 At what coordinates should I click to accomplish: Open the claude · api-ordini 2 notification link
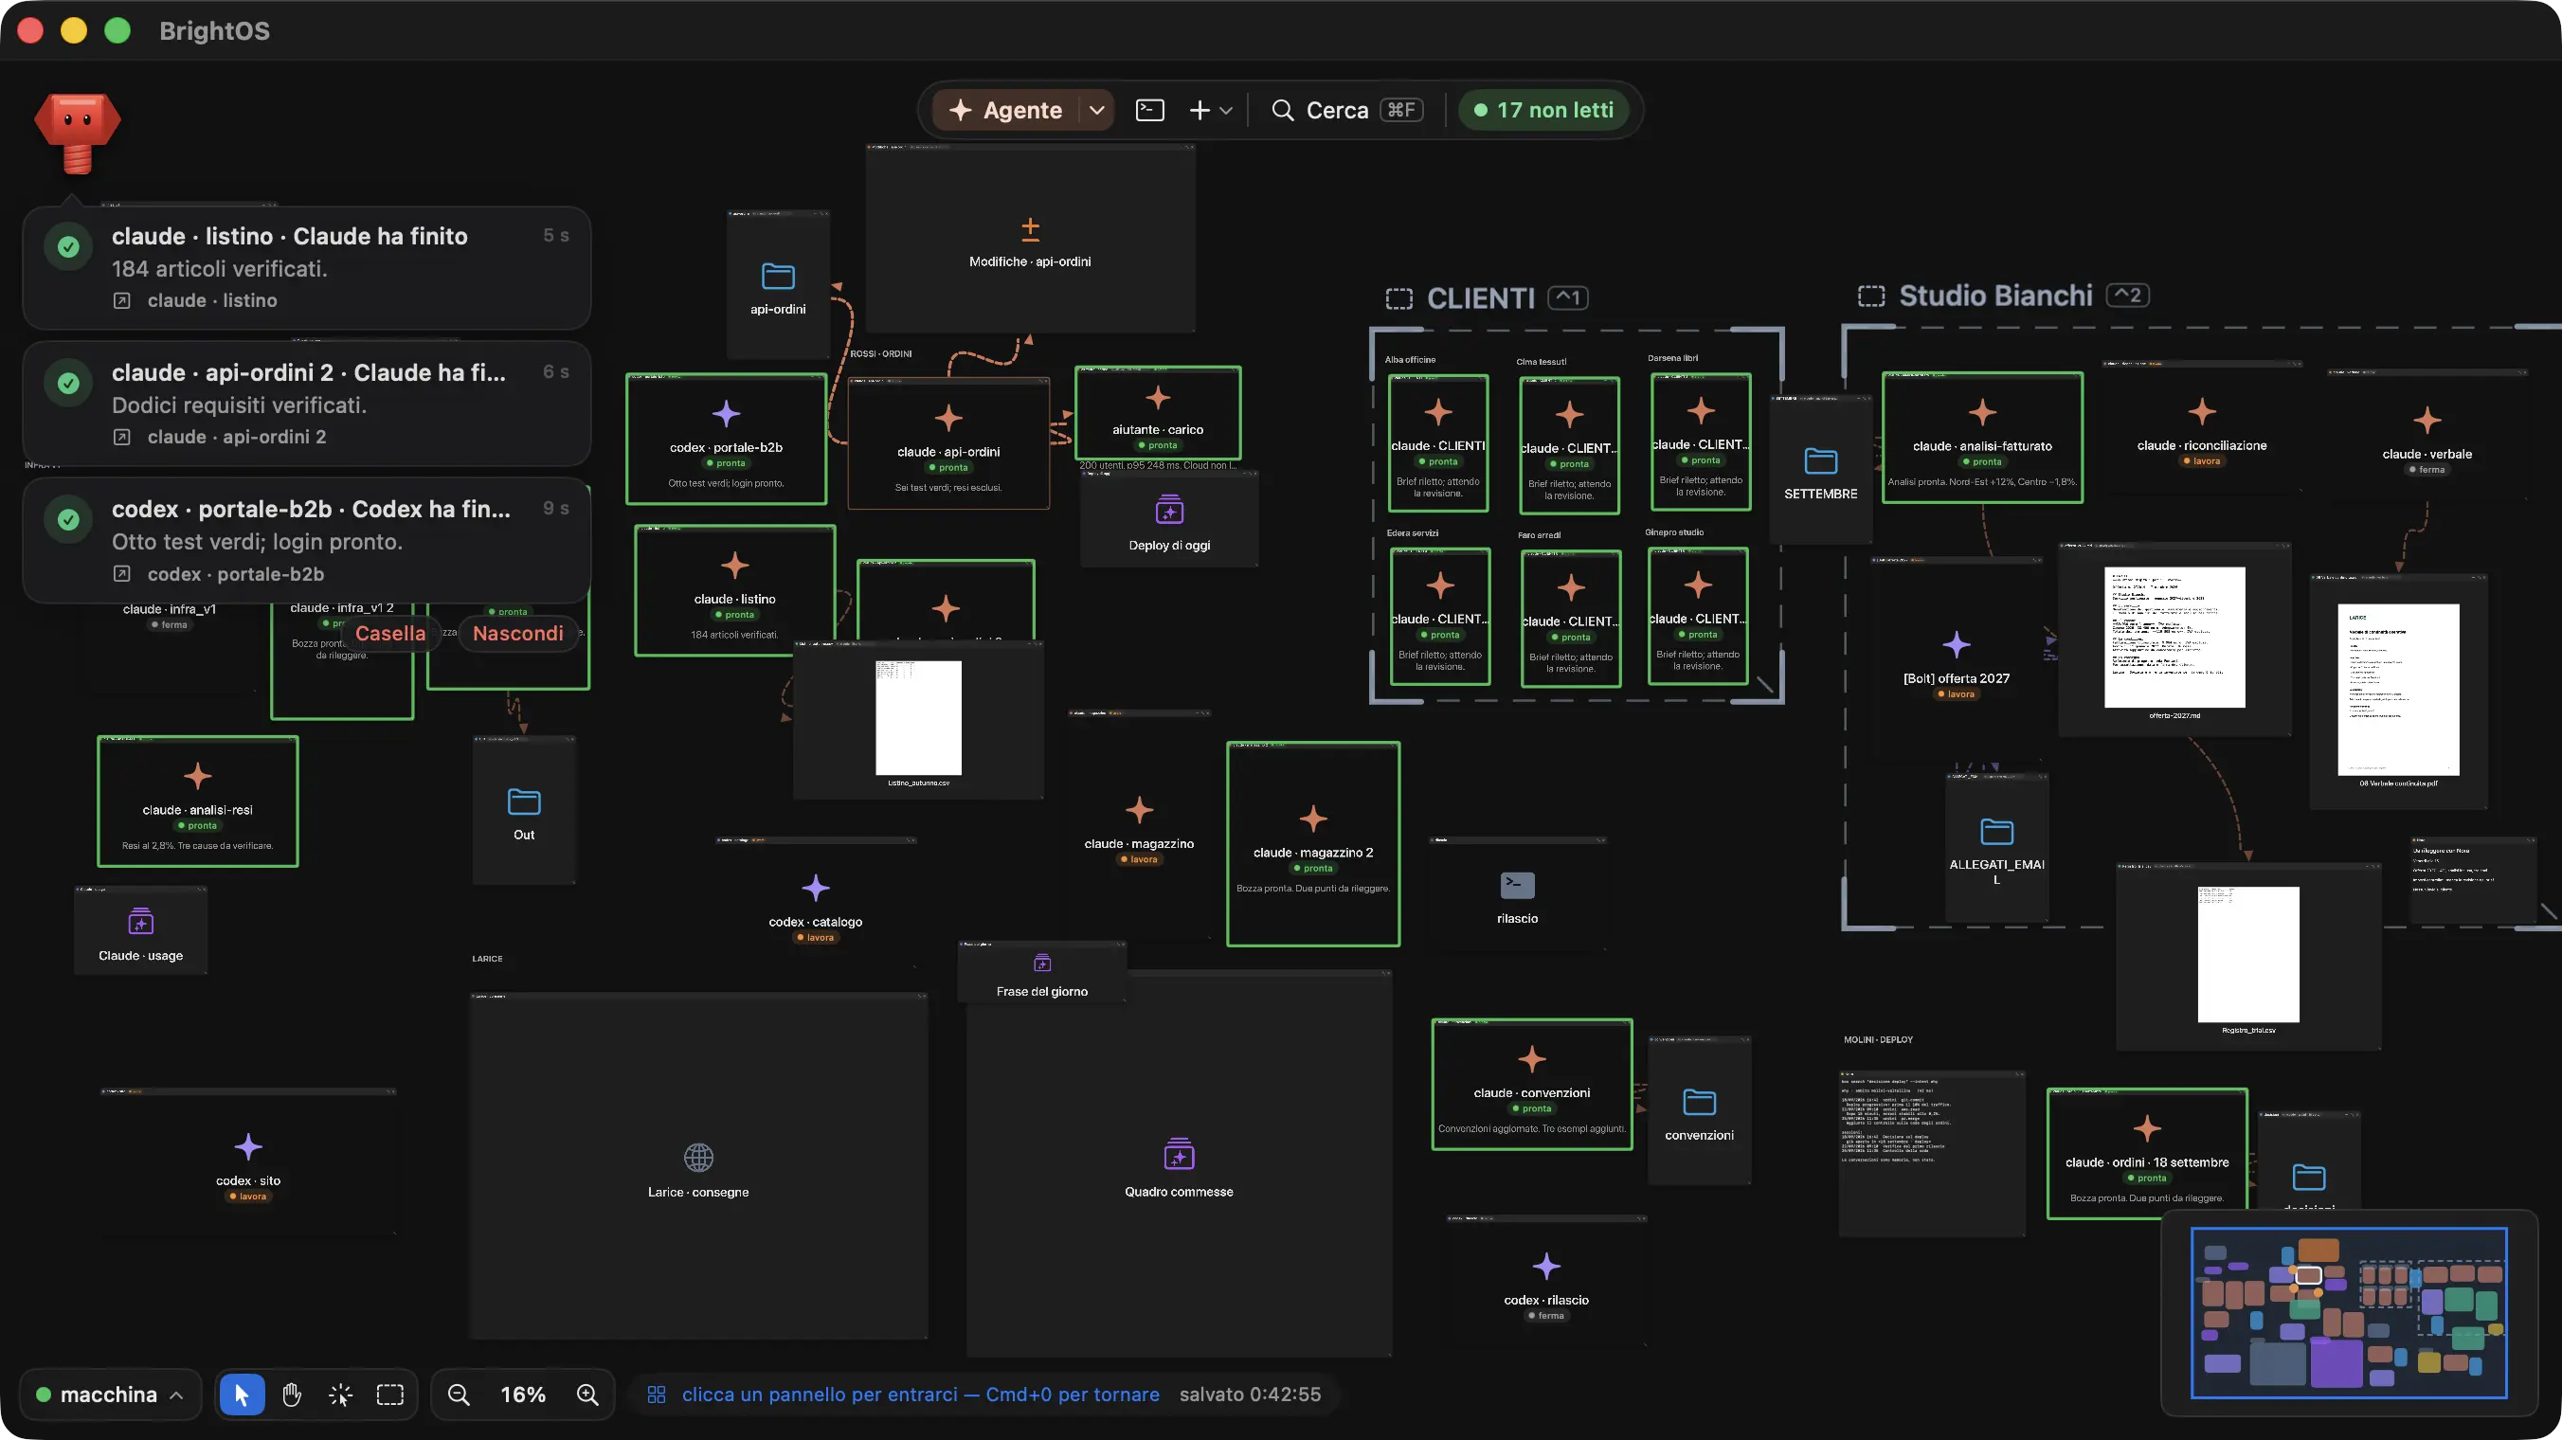tap(220, 437)
